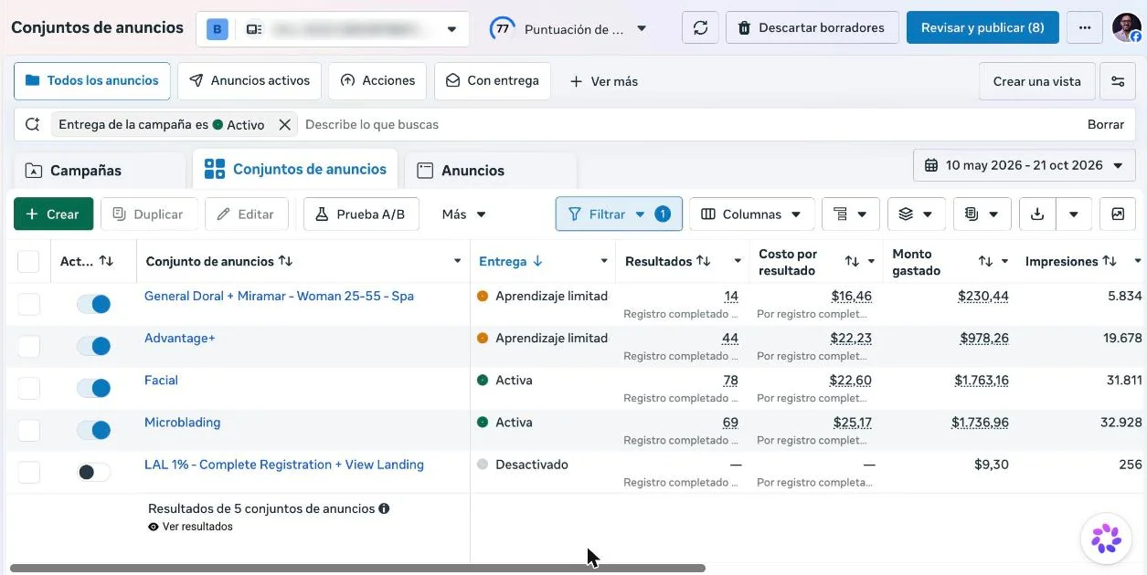Screen dimensions: 1147x575
Task: Switch to the Campañas tab
Action: coord(101,171)
